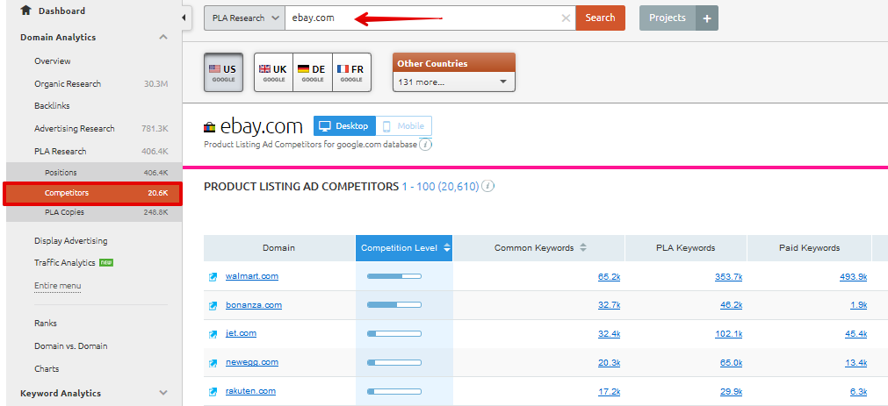Open bonanza.com PLA keywords 46.2k
Screen dimensions: 888x406
(x=732, y=305)
